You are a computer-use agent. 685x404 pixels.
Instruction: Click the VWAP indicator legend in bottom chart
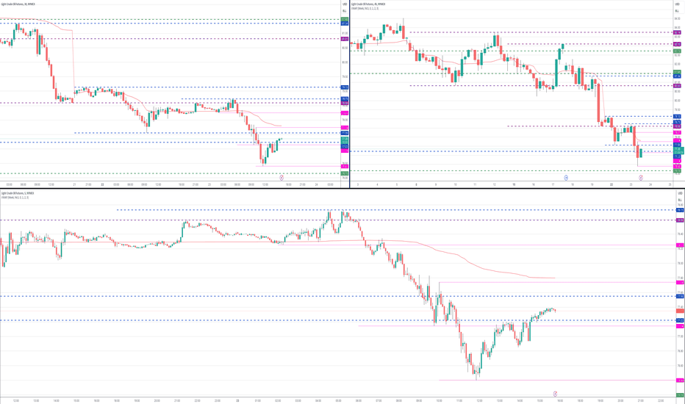tap(15, 198)
